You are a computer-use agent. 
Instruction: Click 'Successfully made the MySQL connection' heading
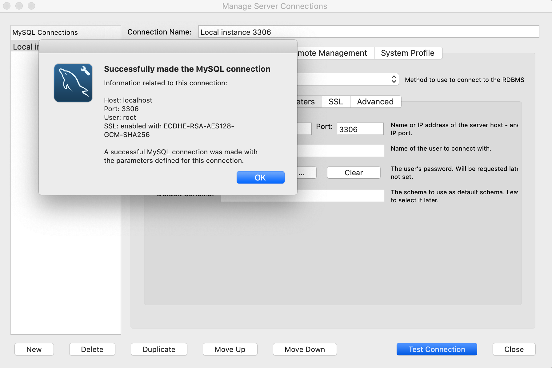click(187, 69)
